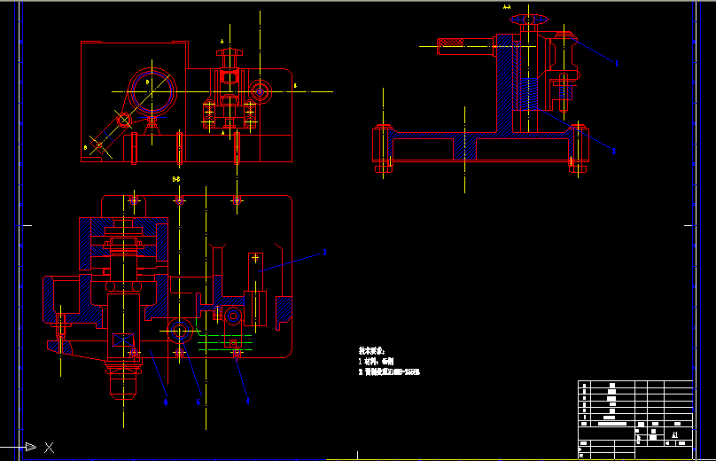The image size is (716, 461).
Task: Select part callout number 2 in section A-A
Action: (x=613, y=152)
